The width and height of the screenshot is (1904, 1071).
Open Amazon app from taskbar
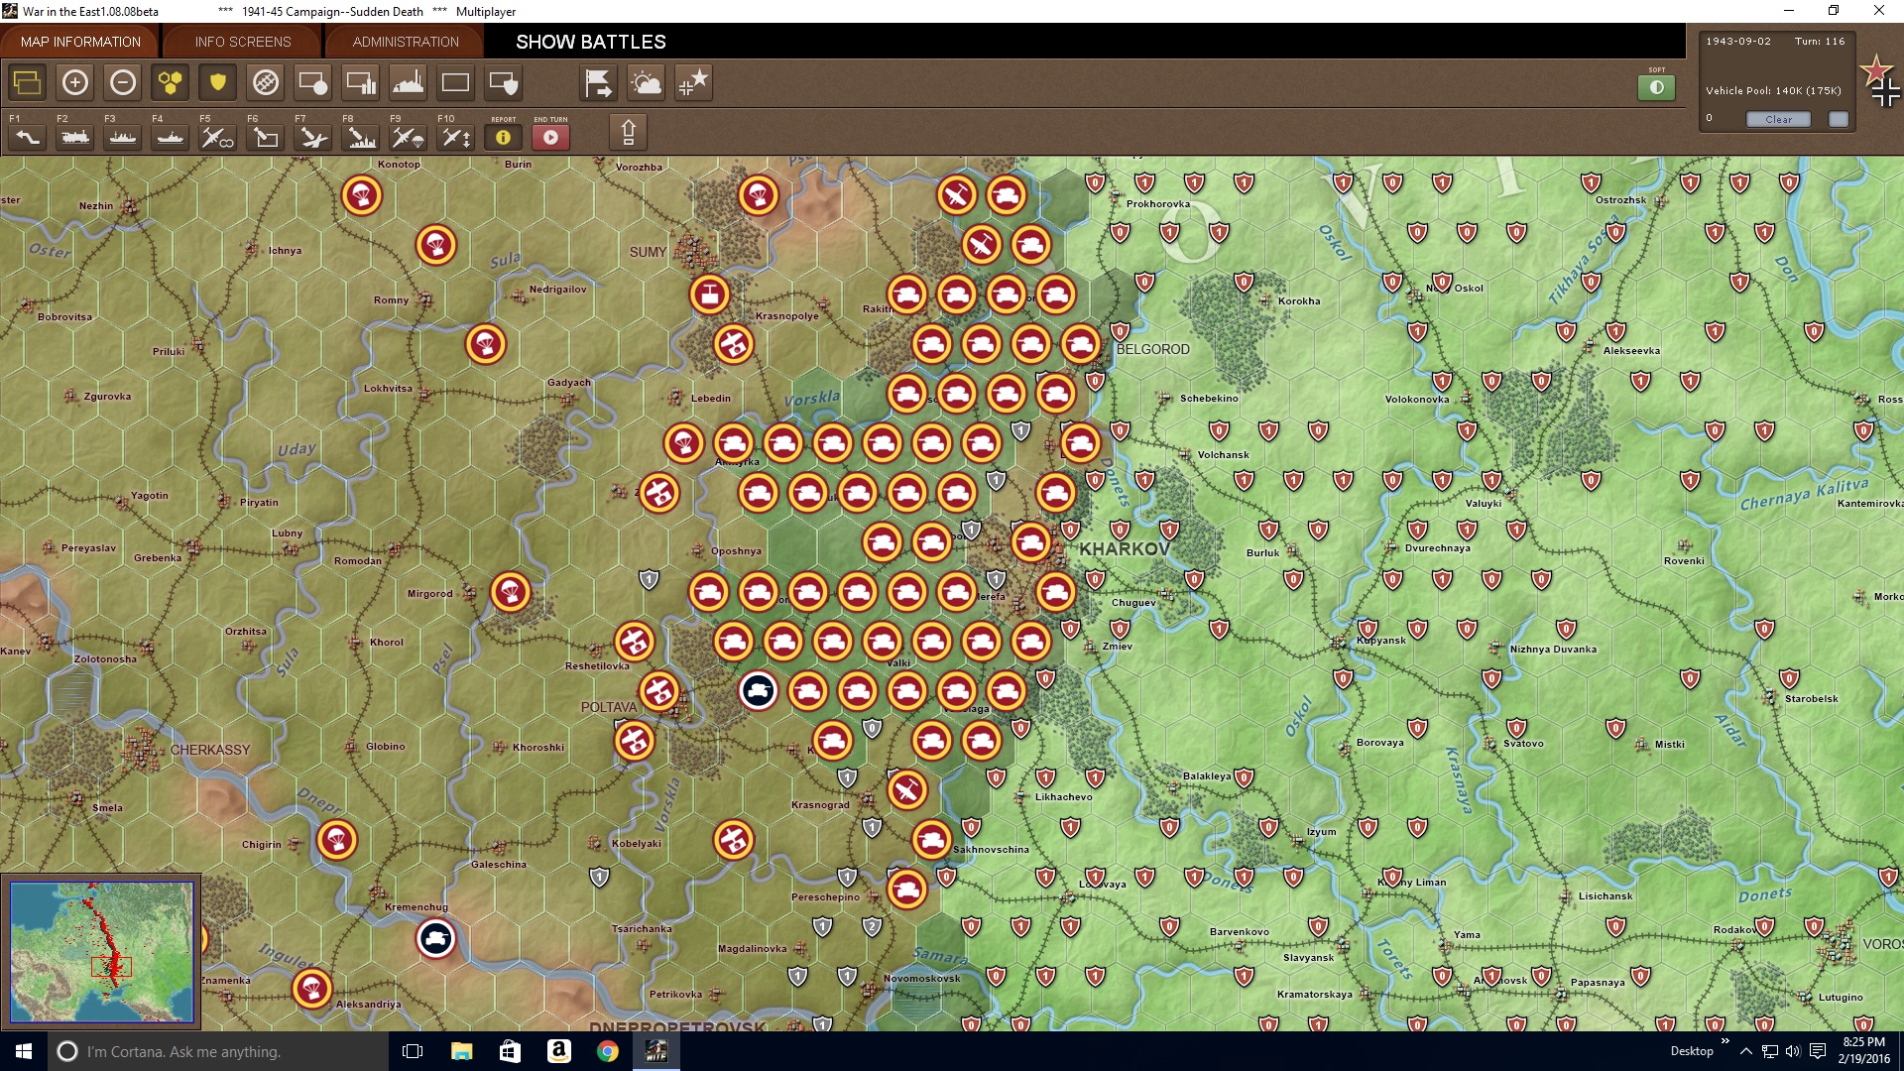558,1051
